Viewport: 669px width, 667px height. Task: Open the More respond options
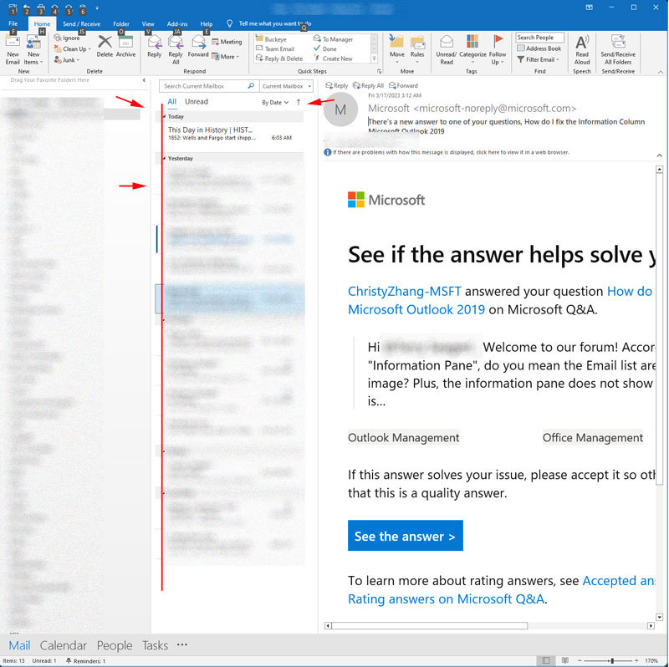(226, 56)
